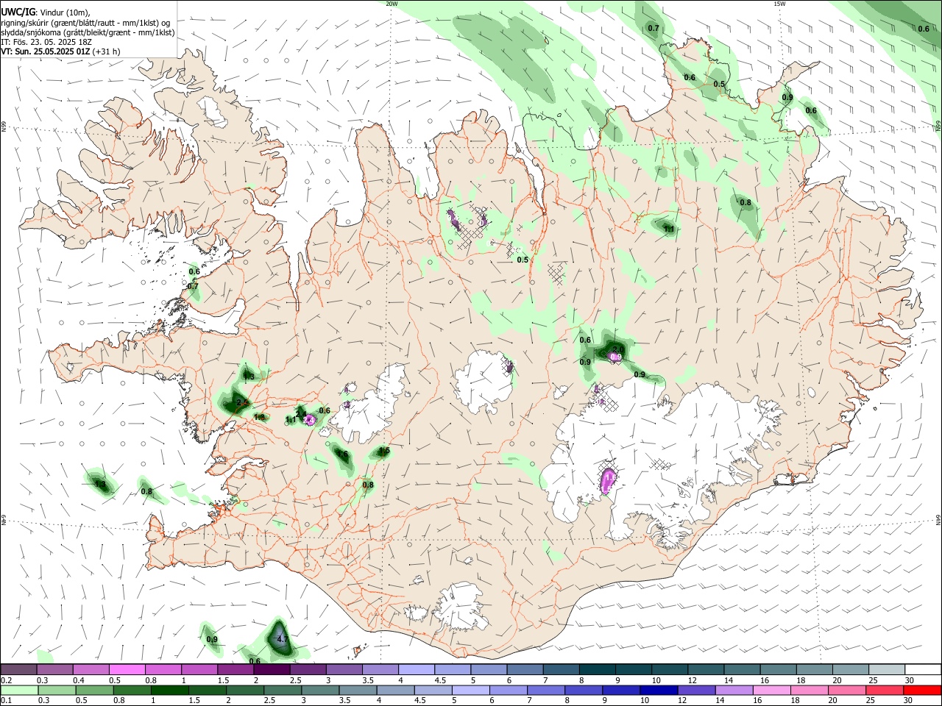Choose the darkest purple 2–2.5 snow swatch
Image resolution: width=942 pixels, height=706 pixels.
tap(273, 669)
